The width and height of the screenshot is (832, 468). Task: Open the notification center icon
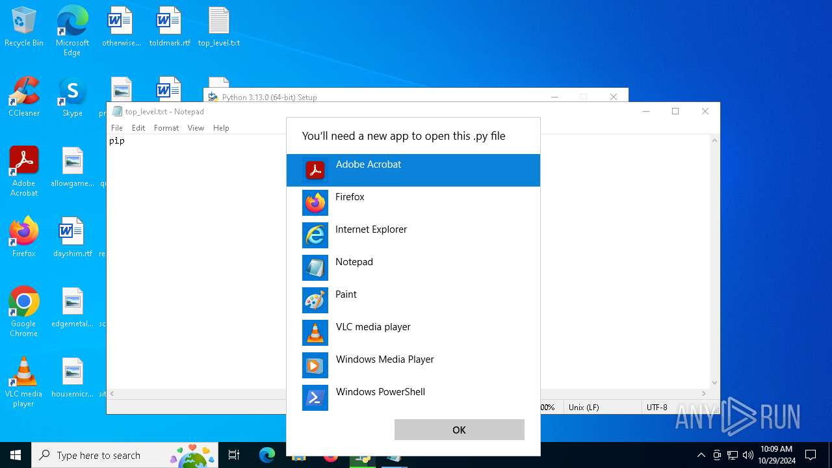click(811, 455)
